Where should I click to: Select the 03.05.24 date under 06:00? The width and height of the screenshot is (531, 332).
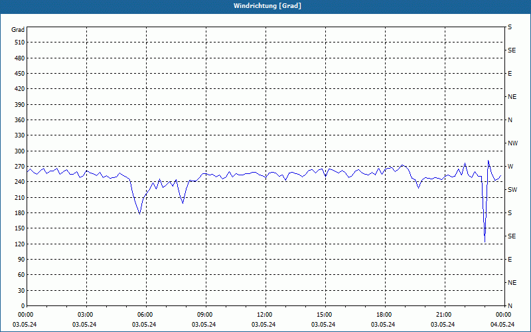pyautogui.click(x=144, y=325)
